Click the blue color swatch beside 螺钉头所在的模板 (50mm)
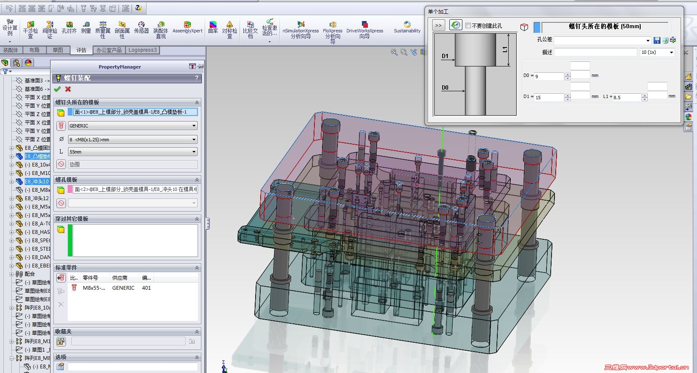 [537, 27]
